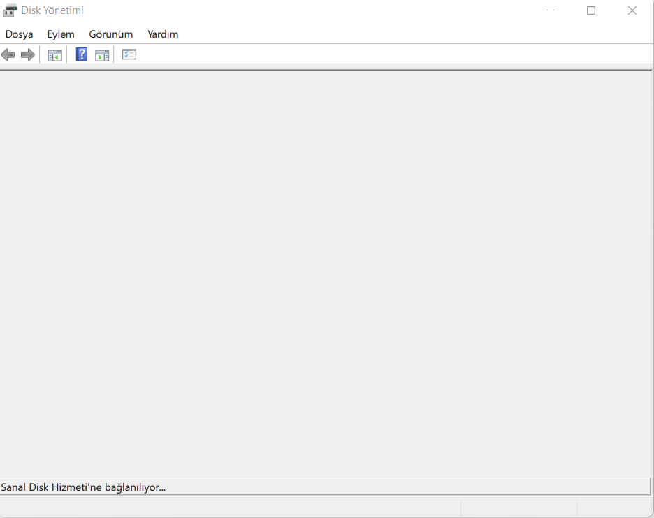Viewport: 654px width, 518px height.
Task: Minimize the Disk Yönetimi window
Action: coord(551,10)
